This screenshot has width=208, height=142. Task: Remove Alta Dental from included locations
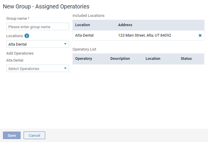(200, 35)
